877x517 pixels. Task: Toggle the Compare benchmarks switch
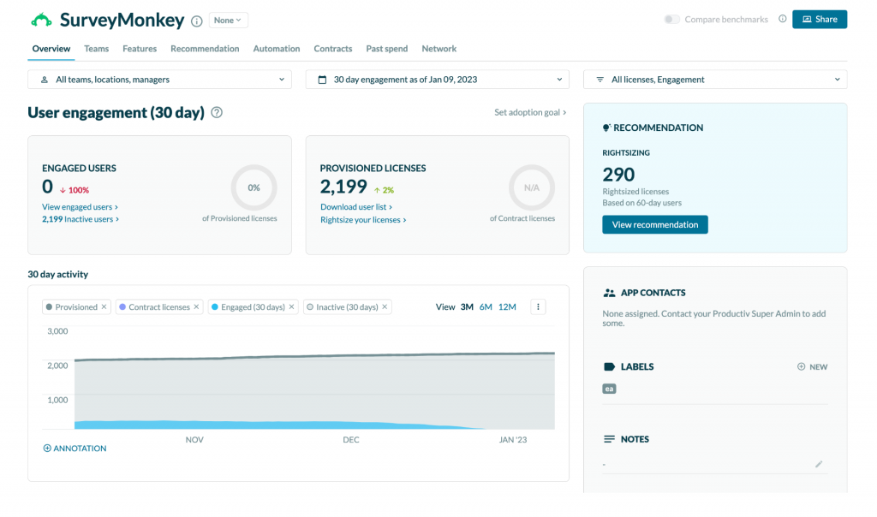coord(671,20)
